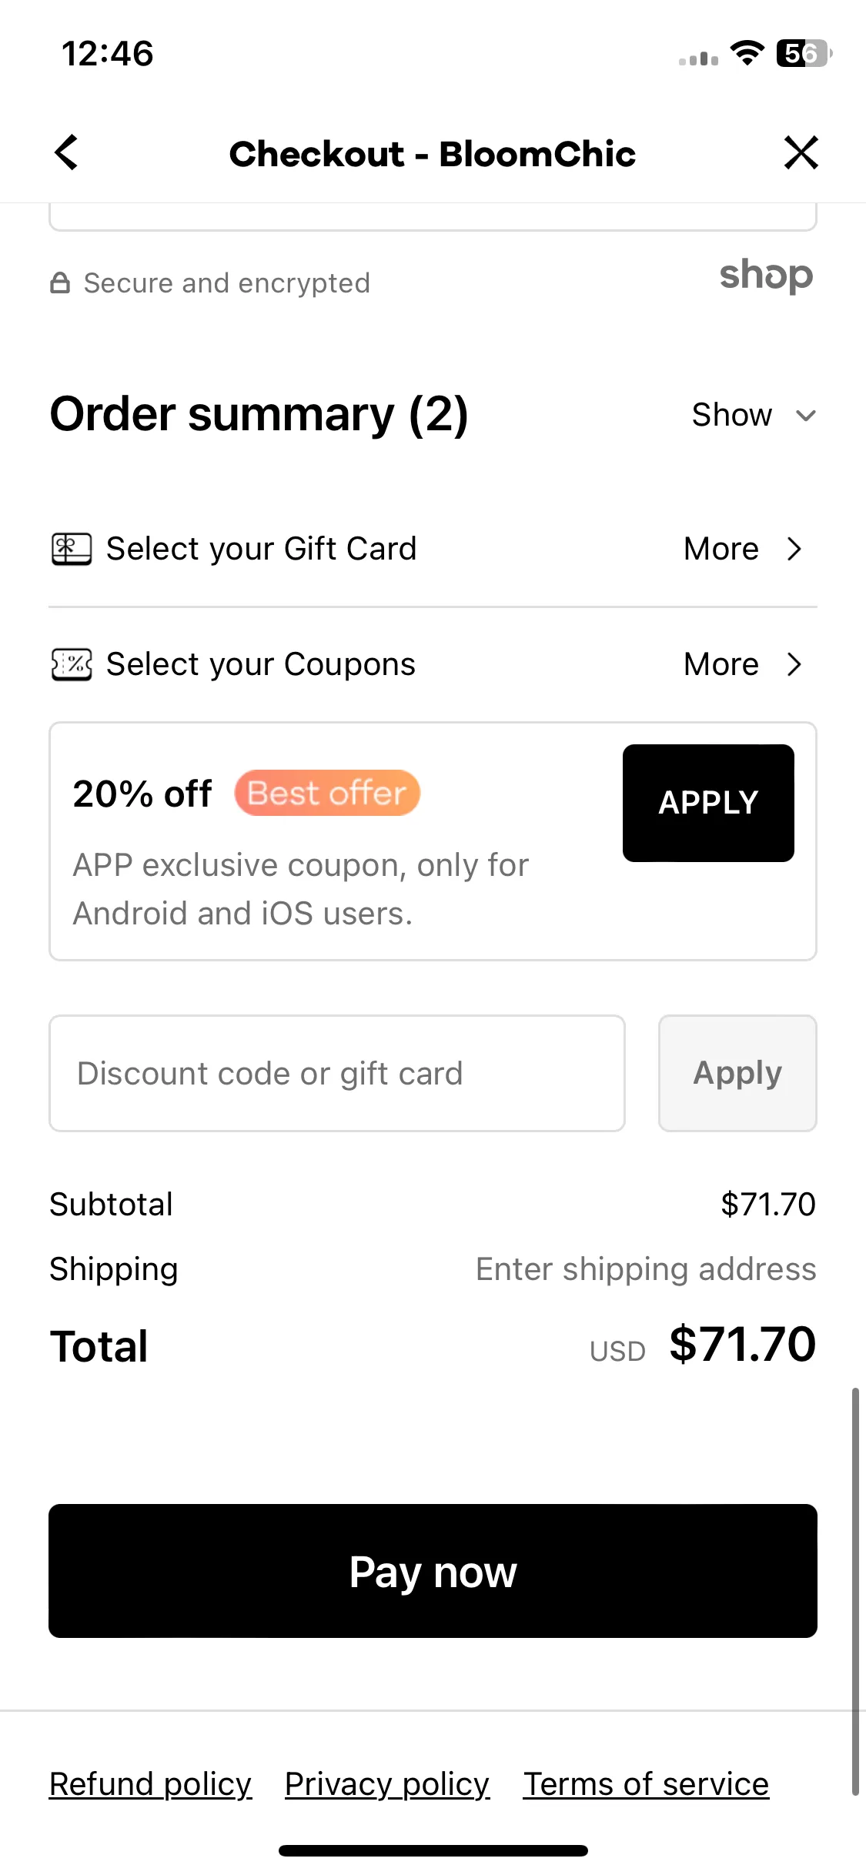Tap the lock icon beside Secure and encrypted

click(60, 283)
